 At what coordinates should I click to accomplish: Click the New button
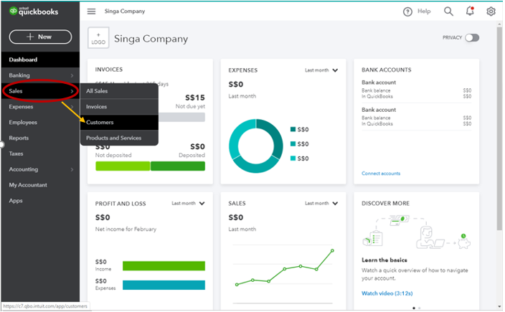pyautogui.click(x=40, y=37)
